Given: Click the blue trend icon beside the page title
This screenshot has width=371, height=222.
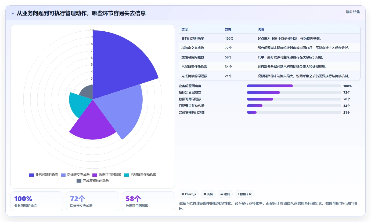Looking at the screenshot, I should click(13, 13).
